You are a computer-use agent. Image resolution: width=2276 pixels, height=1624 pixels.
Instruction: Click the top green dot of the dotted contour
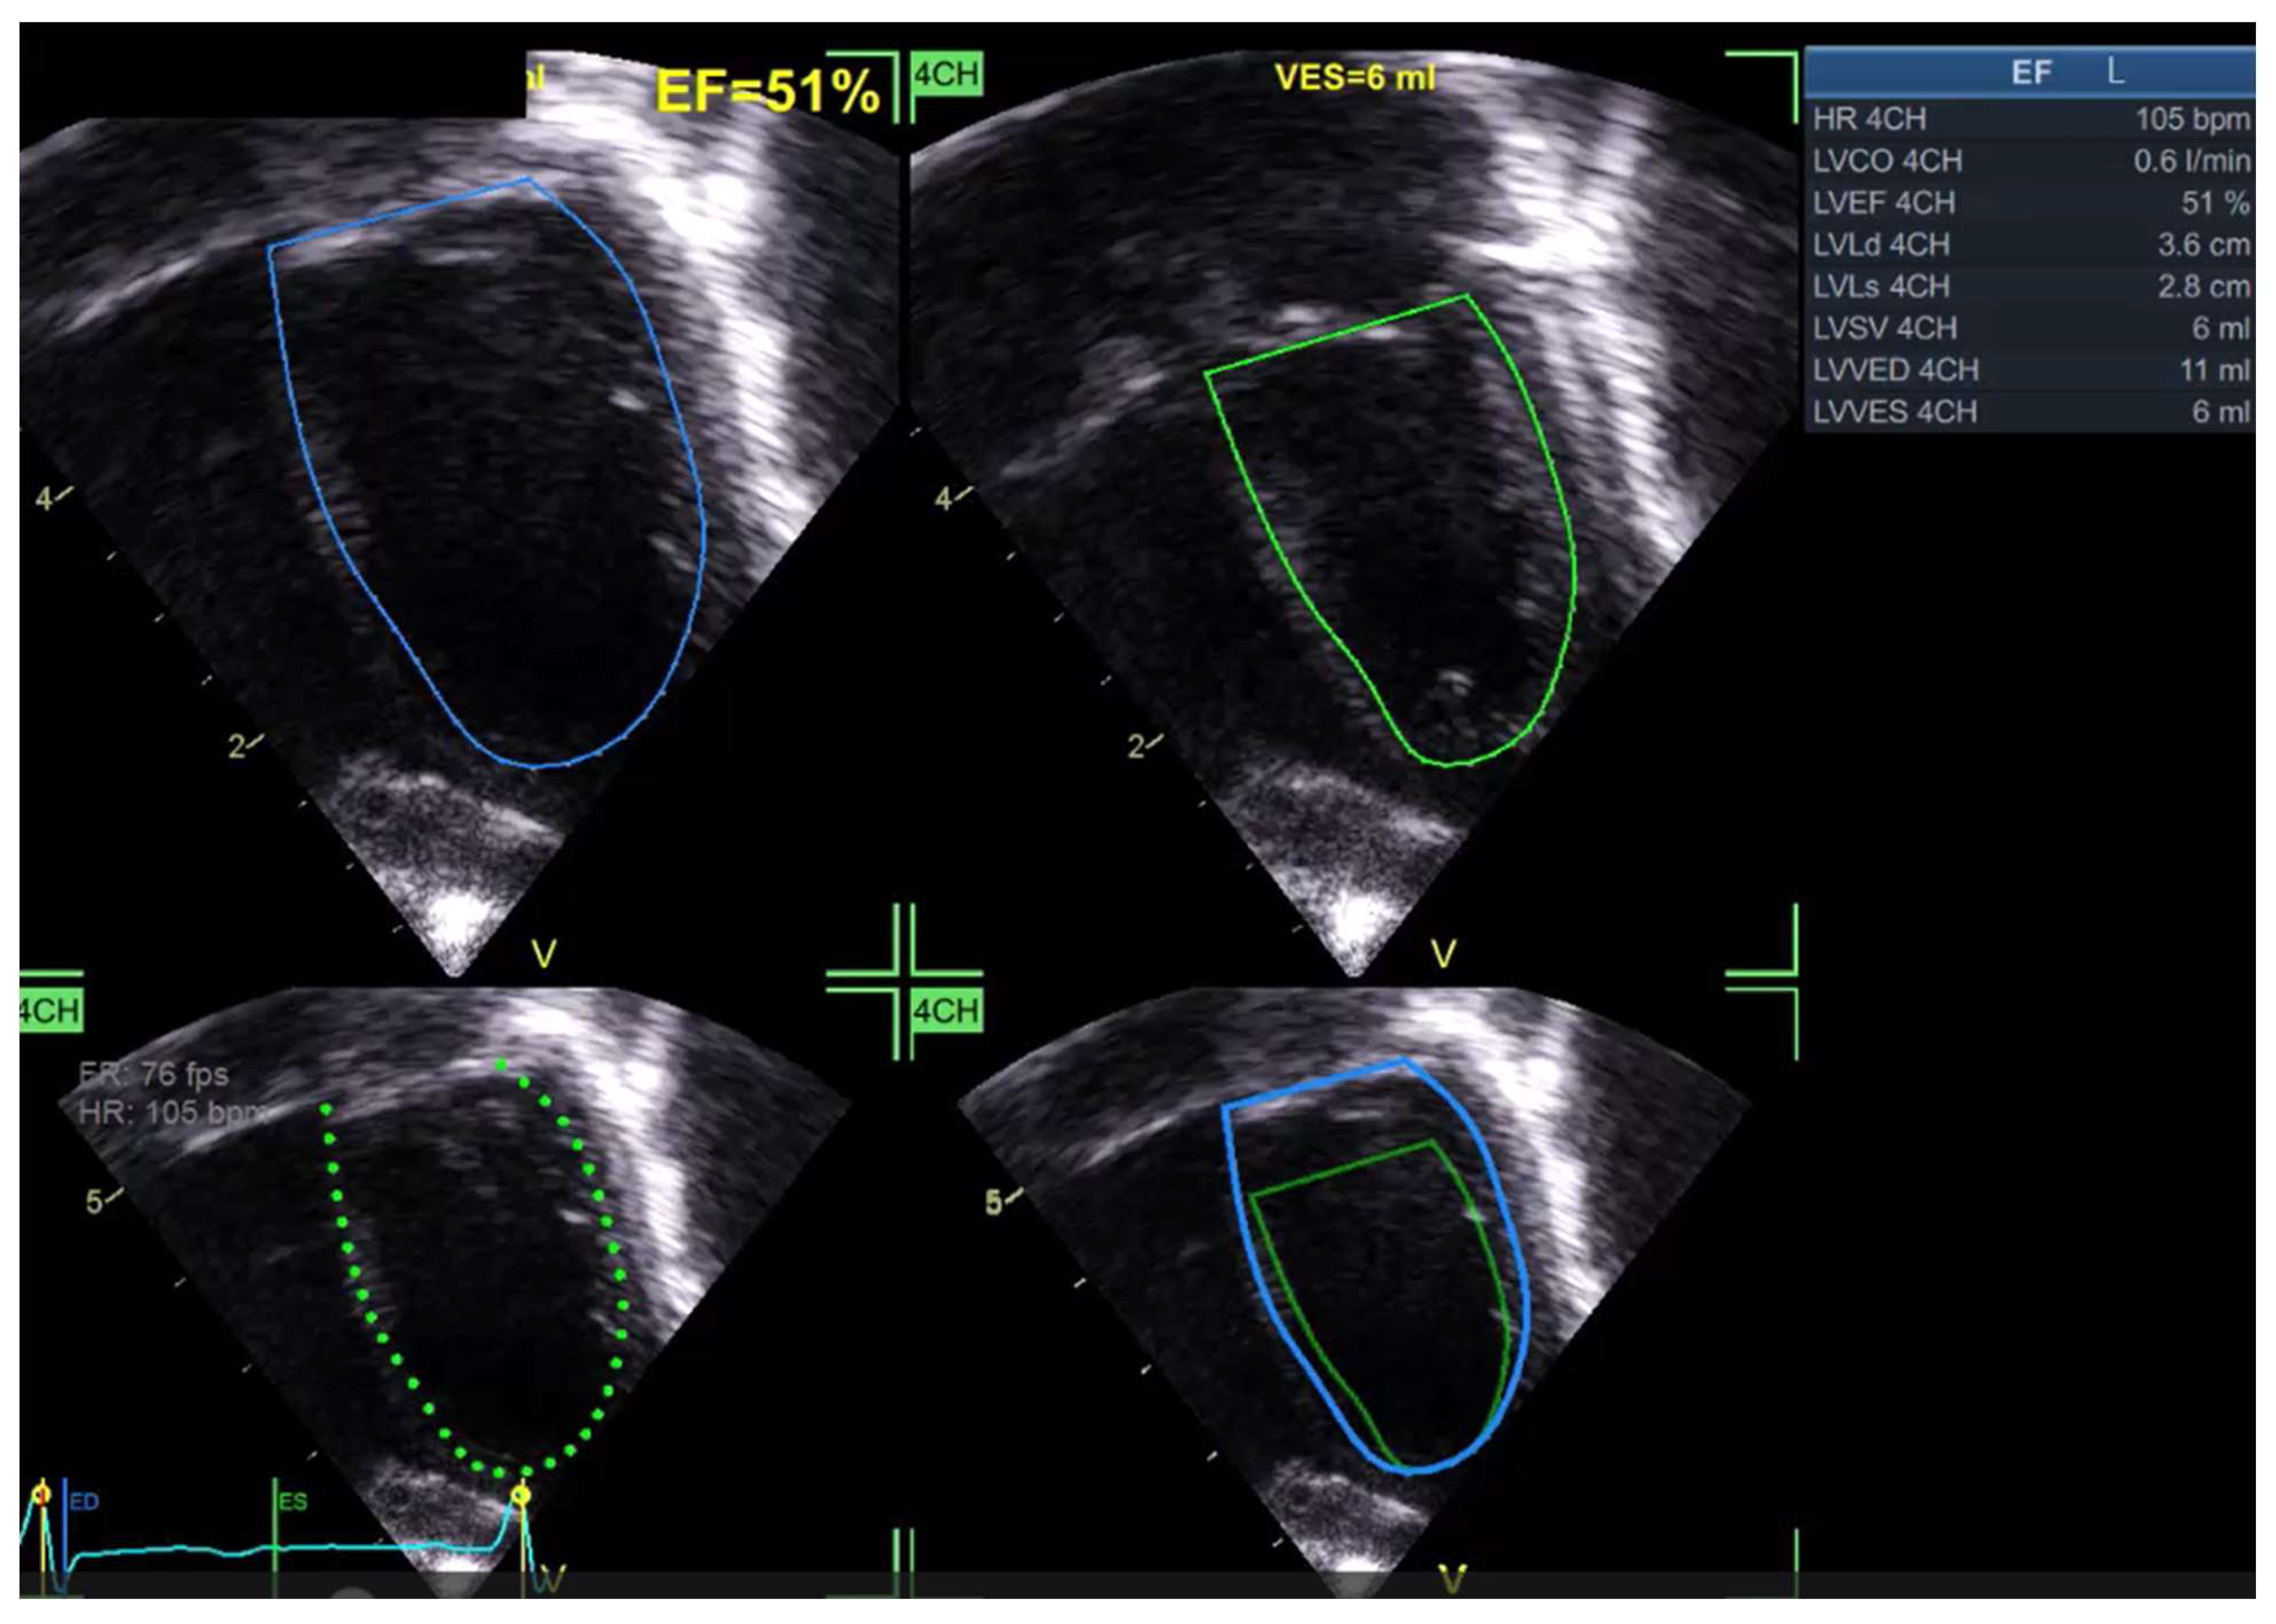(502, 1065)
